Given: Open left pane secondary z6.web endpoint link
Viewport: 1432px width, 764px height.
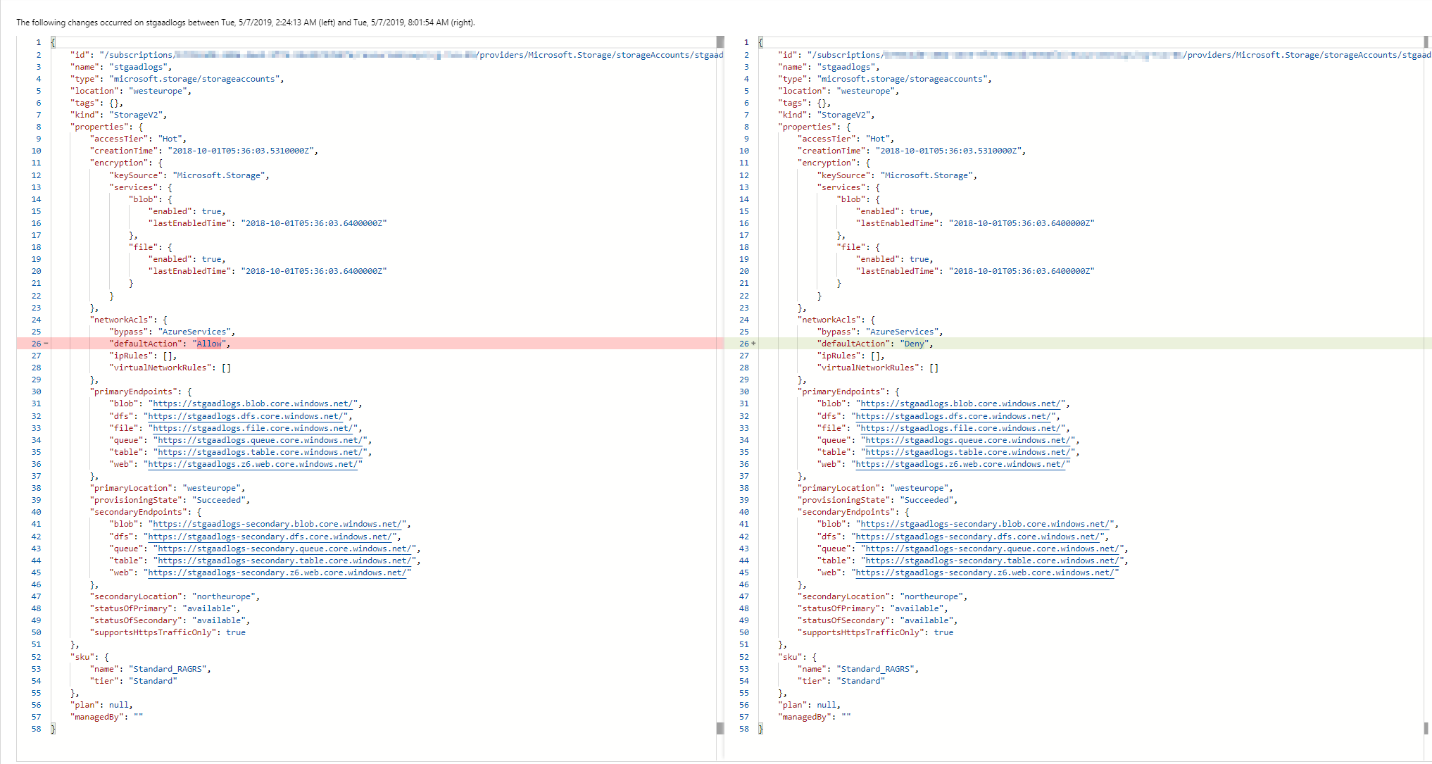Looking at the screenshot, I should point(277,572).
